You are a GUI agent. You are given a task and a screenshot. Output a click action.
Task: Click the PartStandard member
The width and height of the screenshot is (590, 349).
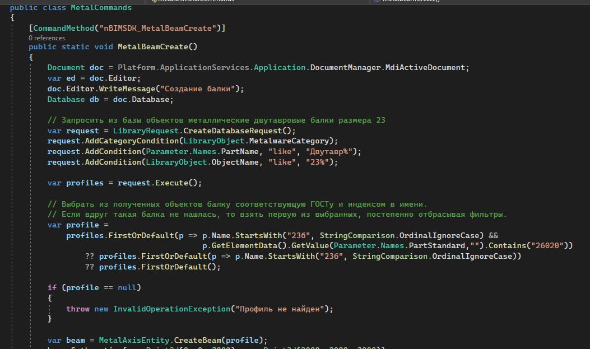coord(437,245)
